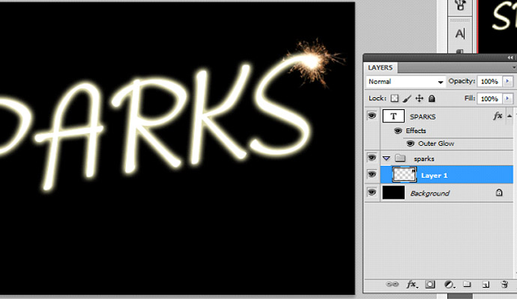517x299 pixels.
Task: Click the Fill 100% field
Action: [x=489, y=99]
